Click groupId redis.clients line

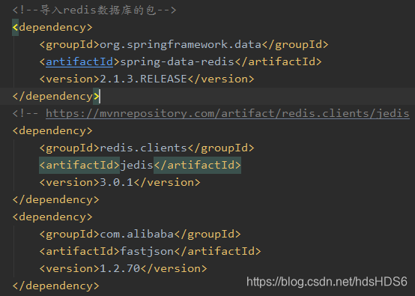tap(147, 148)
